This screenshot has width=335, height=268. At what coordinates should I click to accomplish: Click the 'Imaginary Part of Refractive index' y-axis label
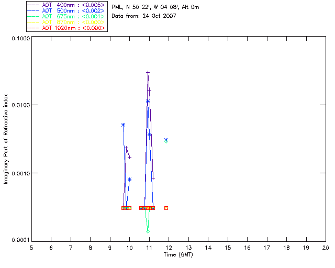point(6,139)
